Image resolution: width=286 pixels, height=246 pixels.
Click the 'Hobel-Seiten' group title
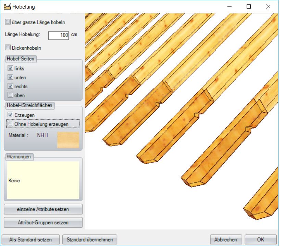click(x=21, y=59)
